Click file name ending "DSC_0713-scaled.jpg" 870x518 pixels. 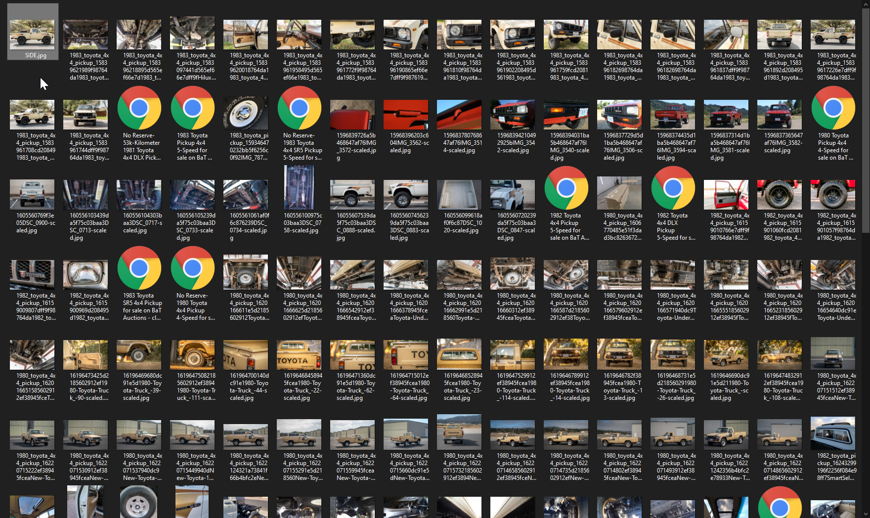tap(89, 226)
